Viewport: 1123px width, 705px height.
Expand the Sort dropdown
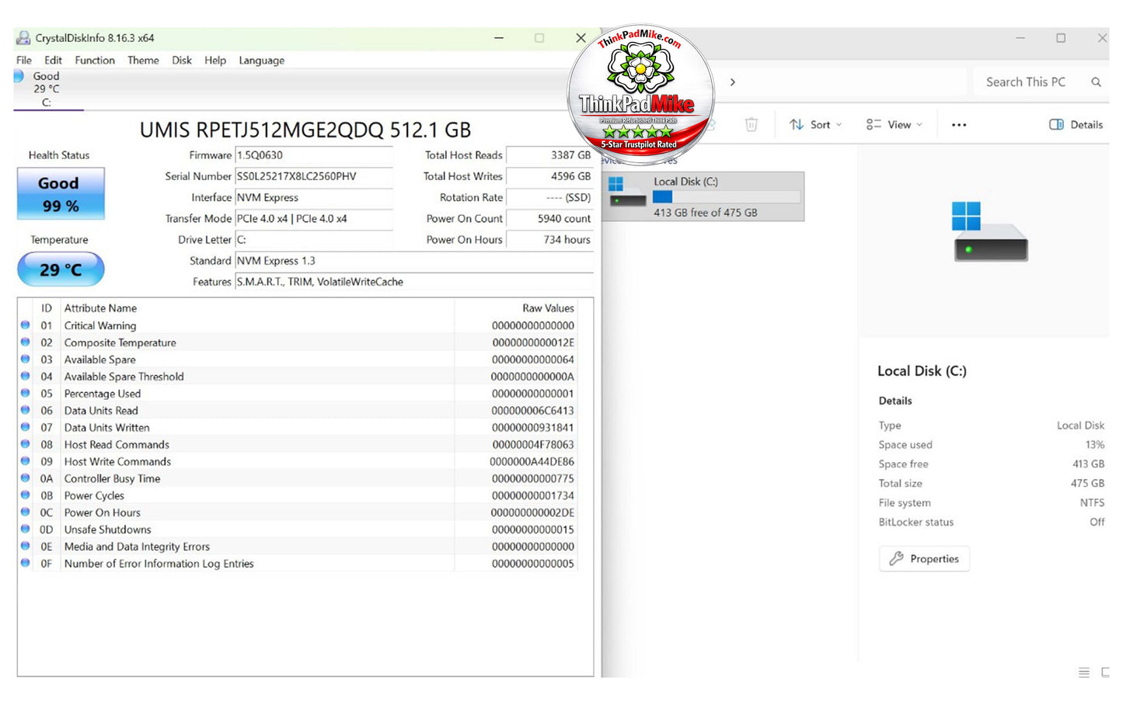816,125
